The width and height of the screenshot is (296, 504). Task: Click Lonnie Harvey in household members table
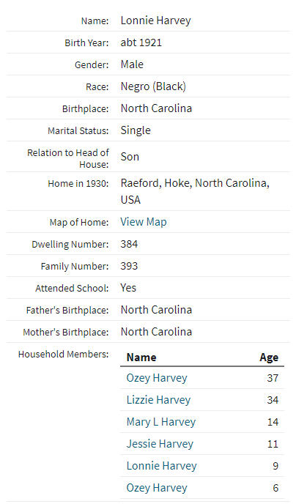coord(161,466)
